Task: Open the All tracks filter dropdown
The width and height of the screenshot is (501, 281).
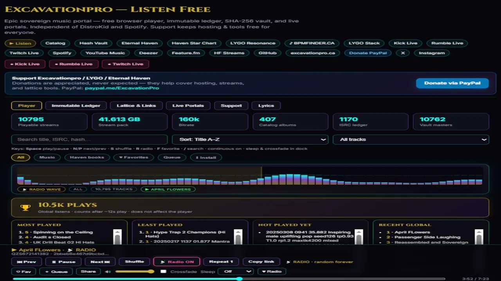Action: tap(411, 139)
